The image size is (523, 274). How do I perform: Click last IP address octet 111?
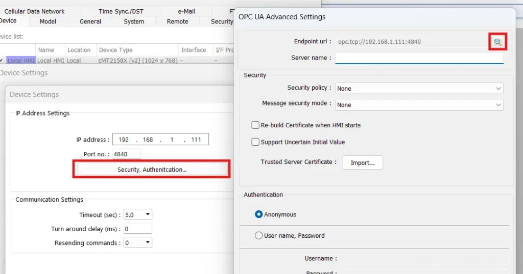point(196,140)
